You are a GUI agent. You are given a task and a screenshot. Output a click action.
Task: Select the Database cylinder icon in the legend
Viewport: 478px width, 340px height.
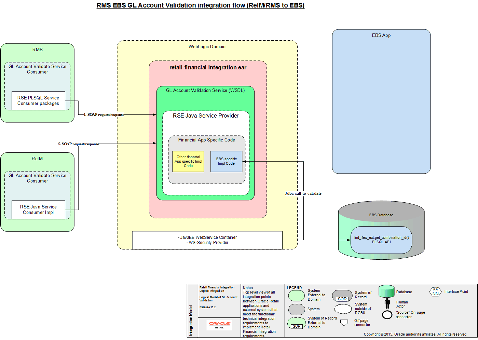click(386, 291)
